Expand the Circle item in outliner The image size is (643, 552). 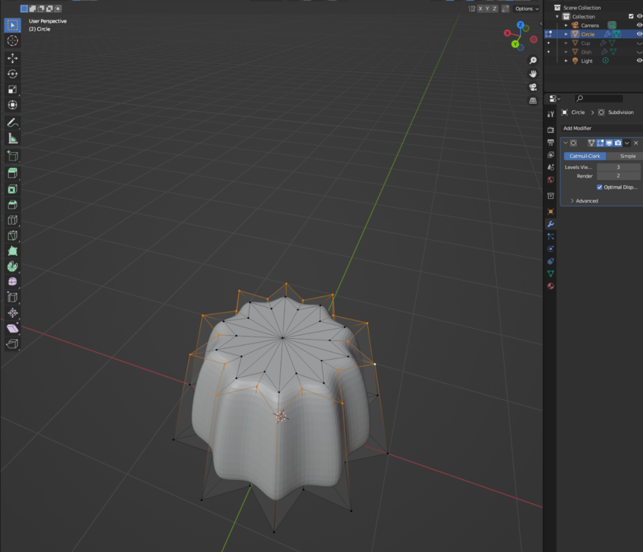click(566, 34)
